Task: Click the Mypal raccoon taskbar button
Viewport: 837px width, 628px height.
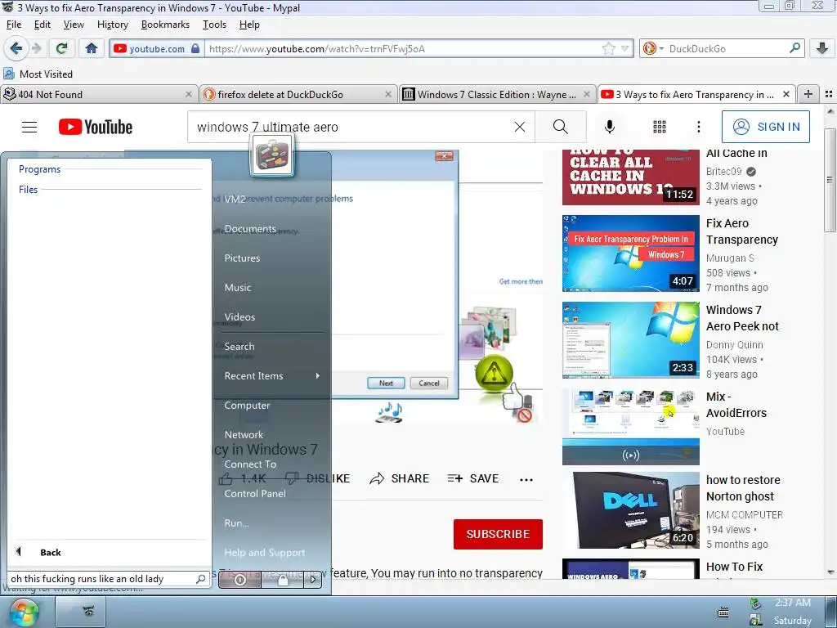Action: 81,612
